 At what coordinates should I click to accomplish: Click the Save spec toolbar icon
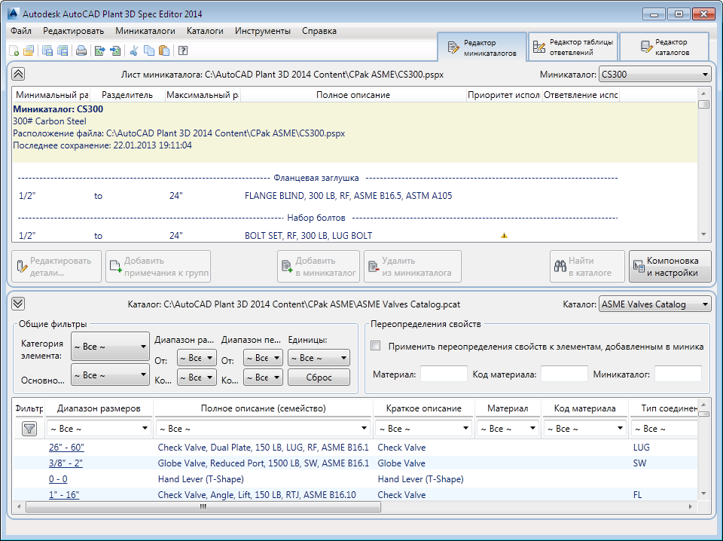[x=47, y=50]
